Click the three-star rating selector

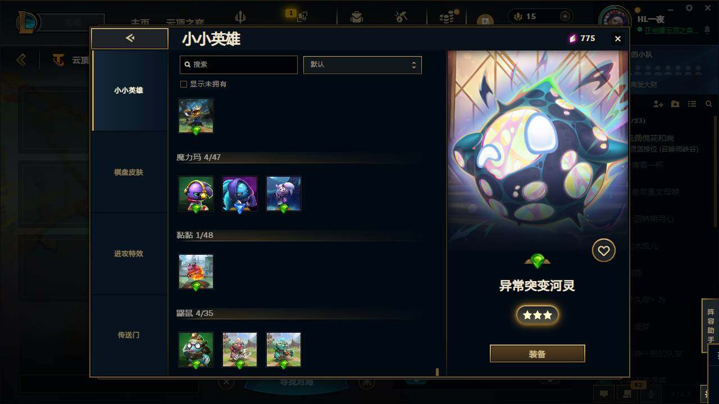[538, 315]
